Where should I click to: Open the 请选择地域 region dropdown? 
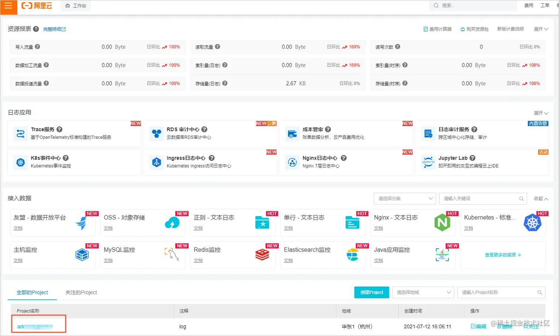[x=423, y=292]
